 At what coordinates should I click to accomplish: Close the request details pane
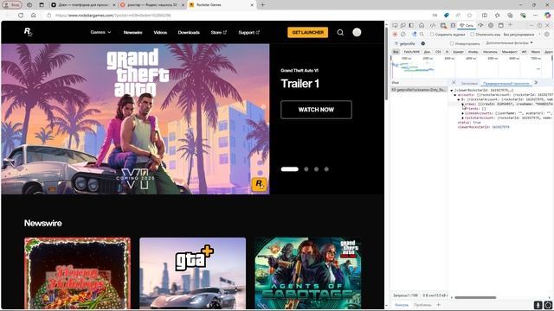pyautogui.click(x=454, y=82)
